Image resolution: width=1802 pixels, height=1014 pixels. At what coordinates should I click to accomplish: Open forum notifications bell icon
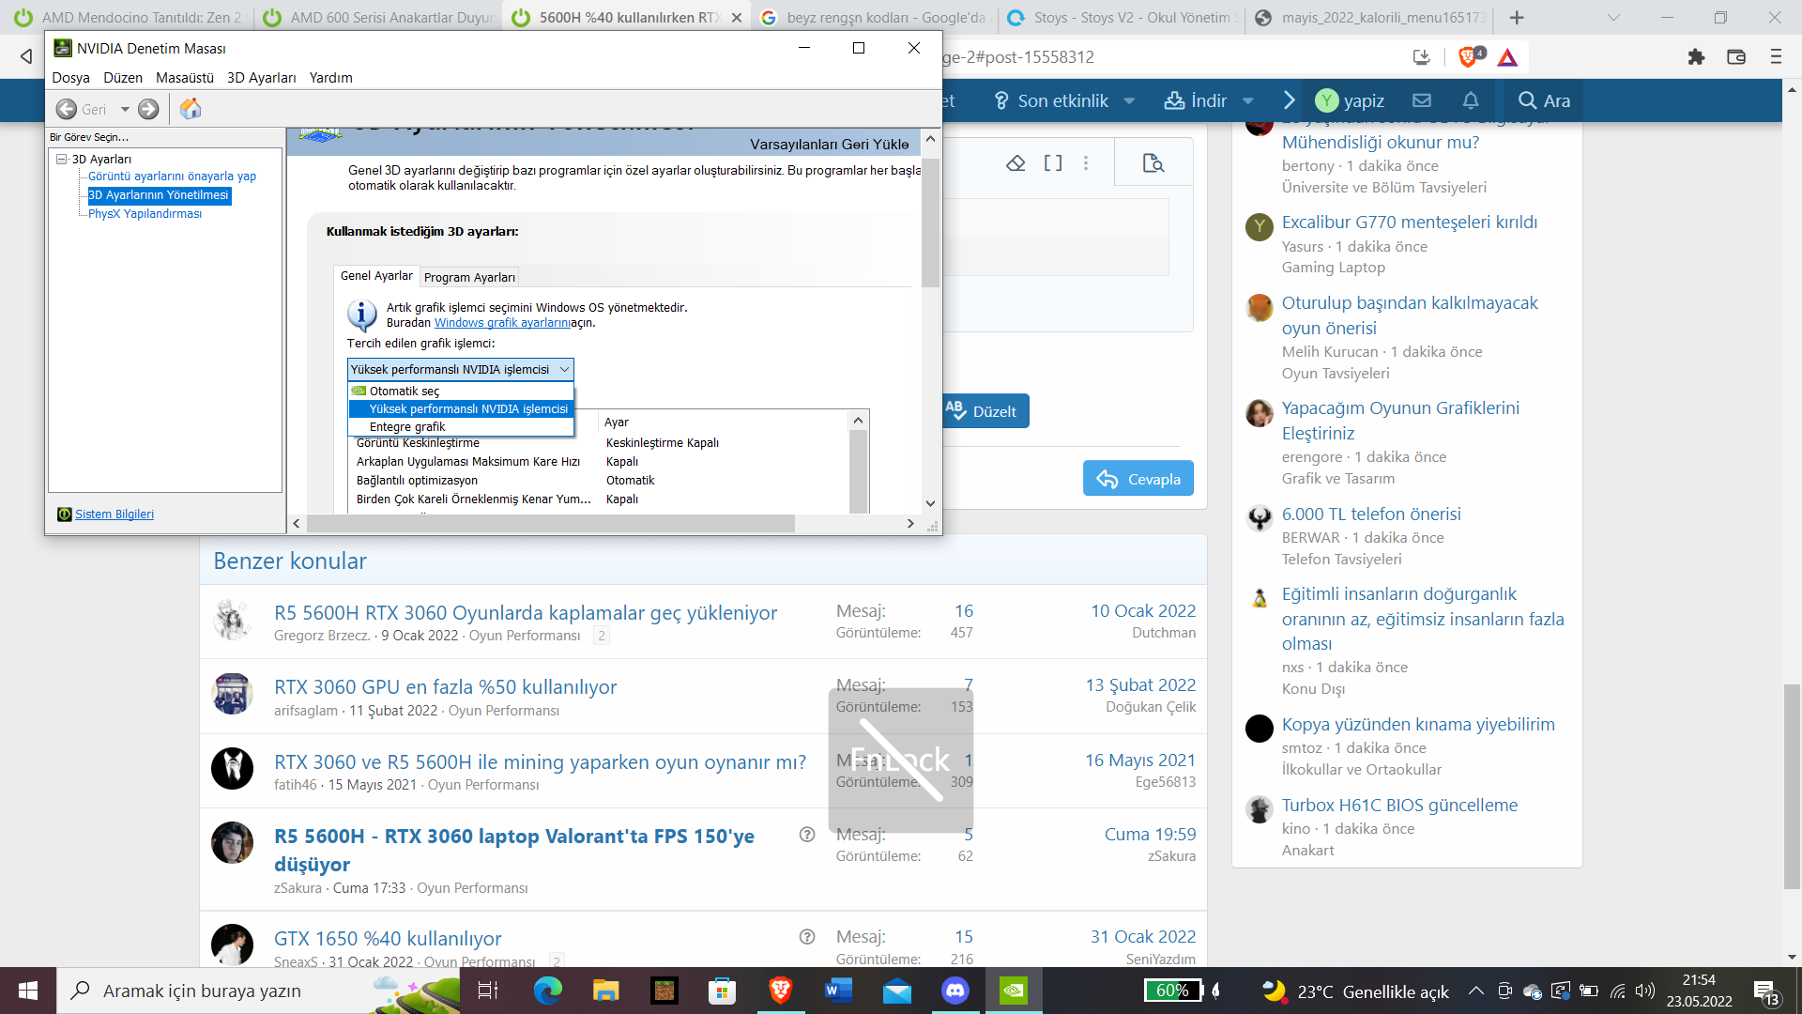(x=1471, y=100)
